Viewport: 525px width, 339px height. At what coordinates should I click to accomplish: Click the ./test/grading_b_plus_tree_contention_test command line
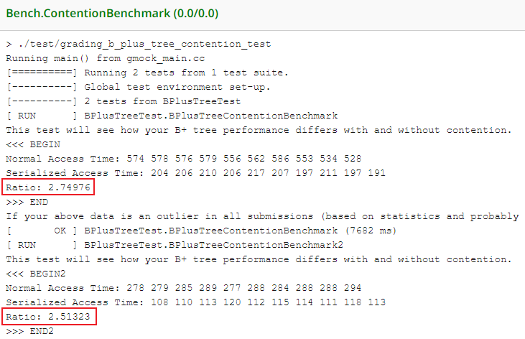(x=138, y=44)
